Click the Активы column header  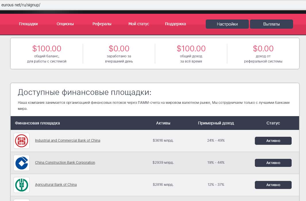(x=163, y=123)
